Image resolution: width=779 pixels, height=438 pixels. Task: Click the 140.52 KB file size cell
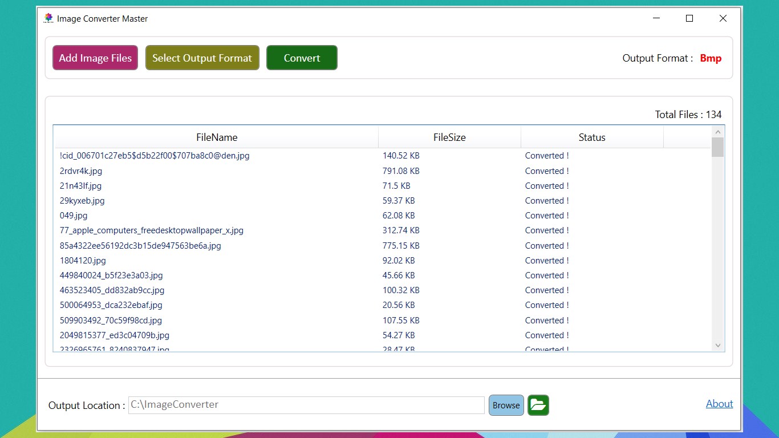click(x=401, y=155)
